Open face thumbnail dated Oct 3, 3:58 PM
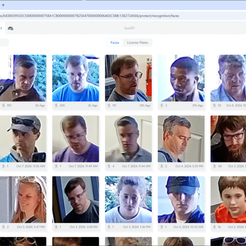Viewport: 246px width, 246px height. pyautogui.click(x=76, y=200)
